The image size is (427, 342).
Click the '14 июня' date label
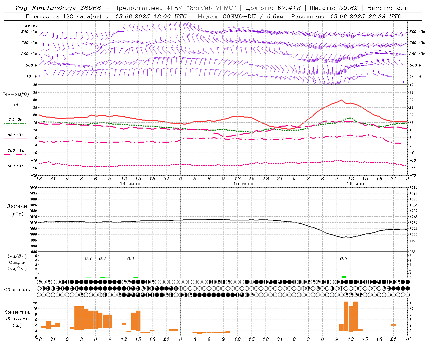(130, 183)
